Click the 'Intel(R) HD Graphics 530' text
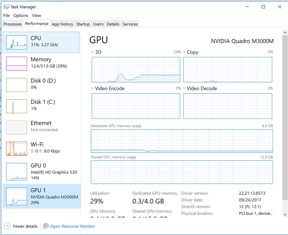Viewport: 288px width, 235px height. (54, 172)
